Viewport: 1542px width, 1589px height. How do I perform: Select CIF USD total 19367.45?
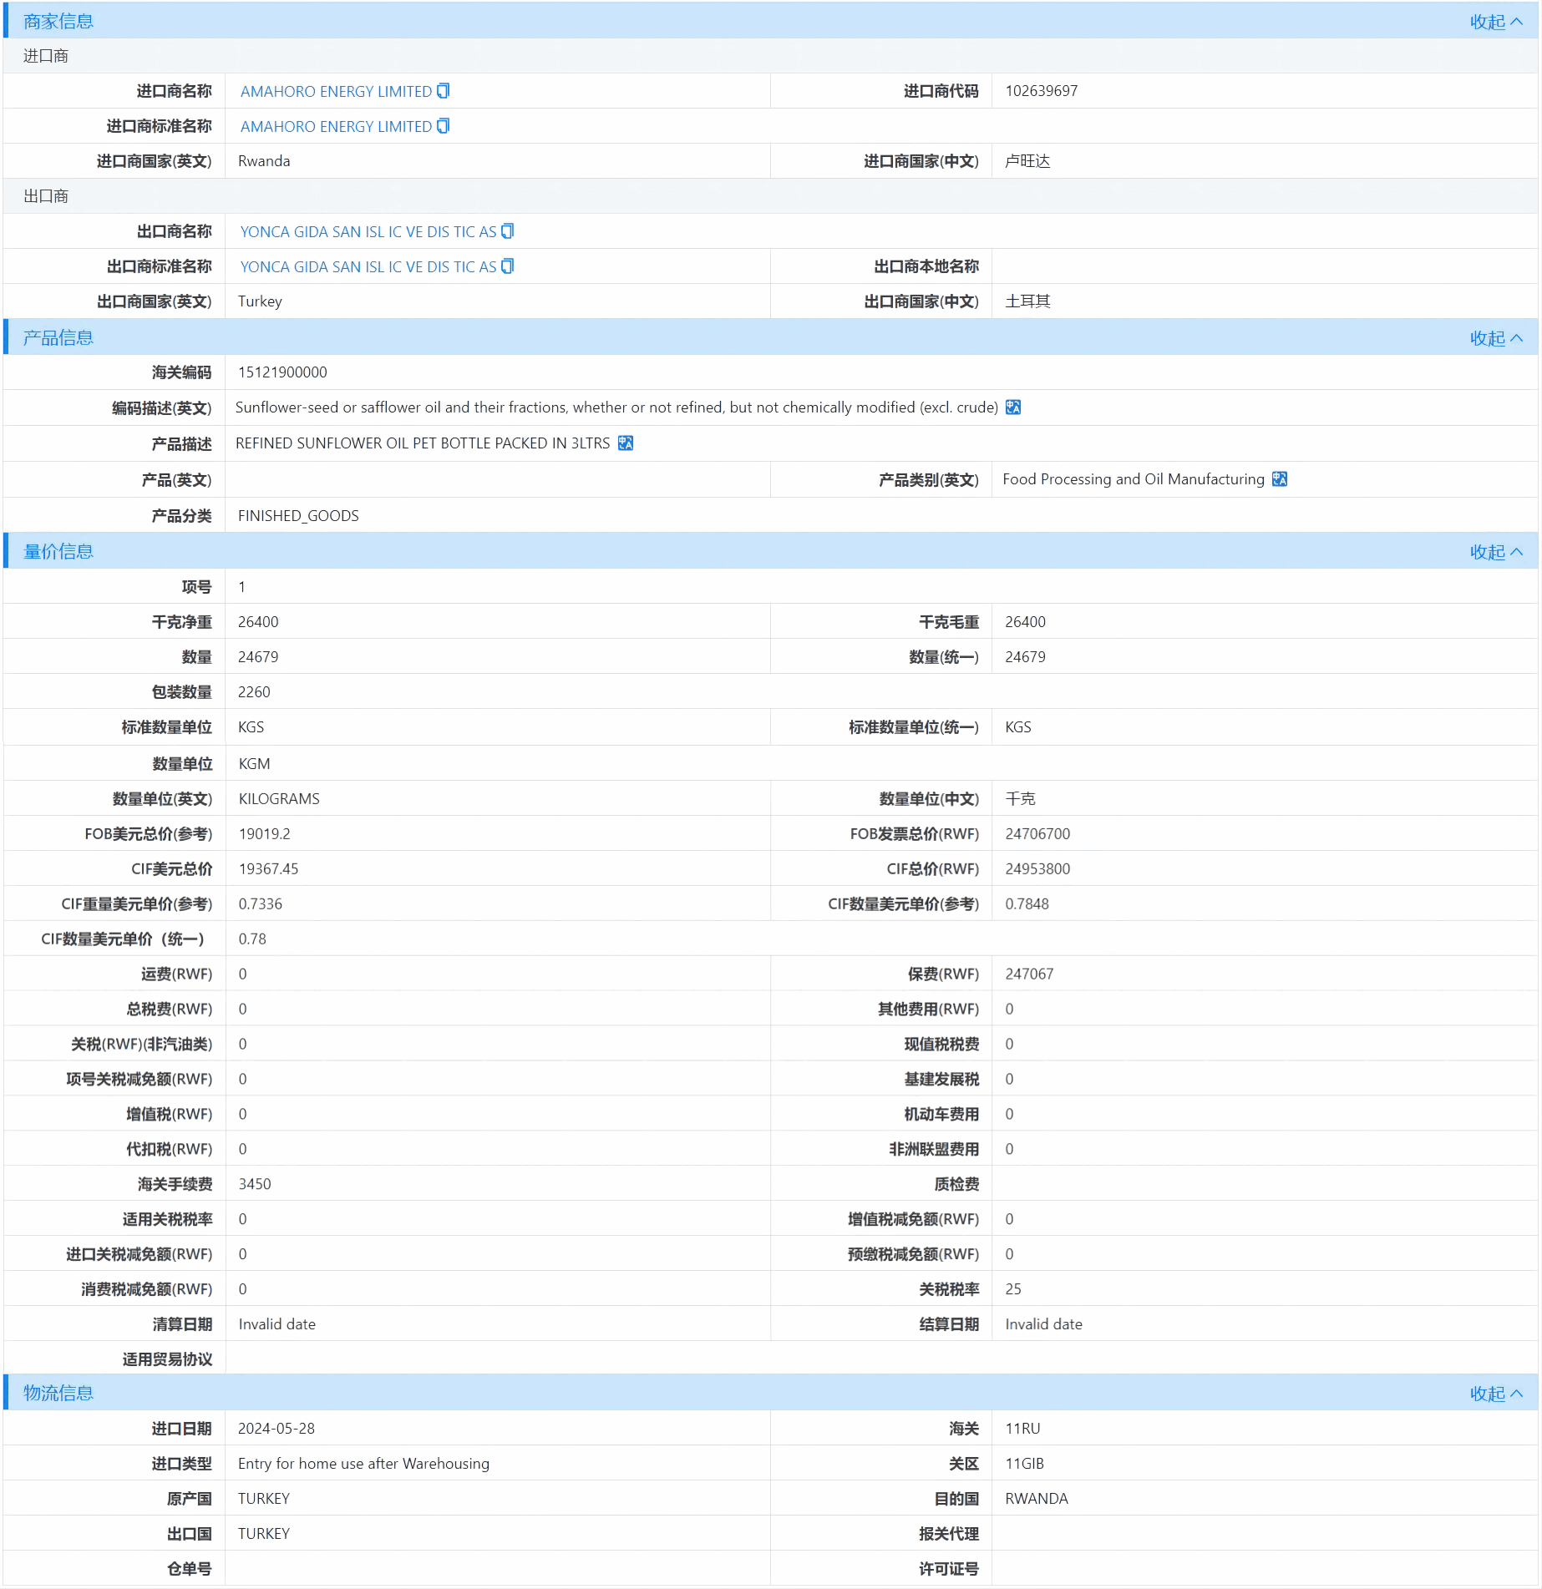tap(268, 869)
